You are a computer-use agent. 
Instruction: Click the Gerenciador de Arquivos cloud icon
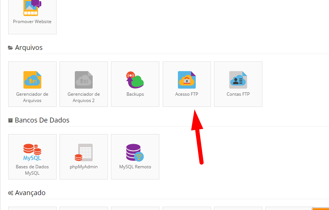coord(32,80)
